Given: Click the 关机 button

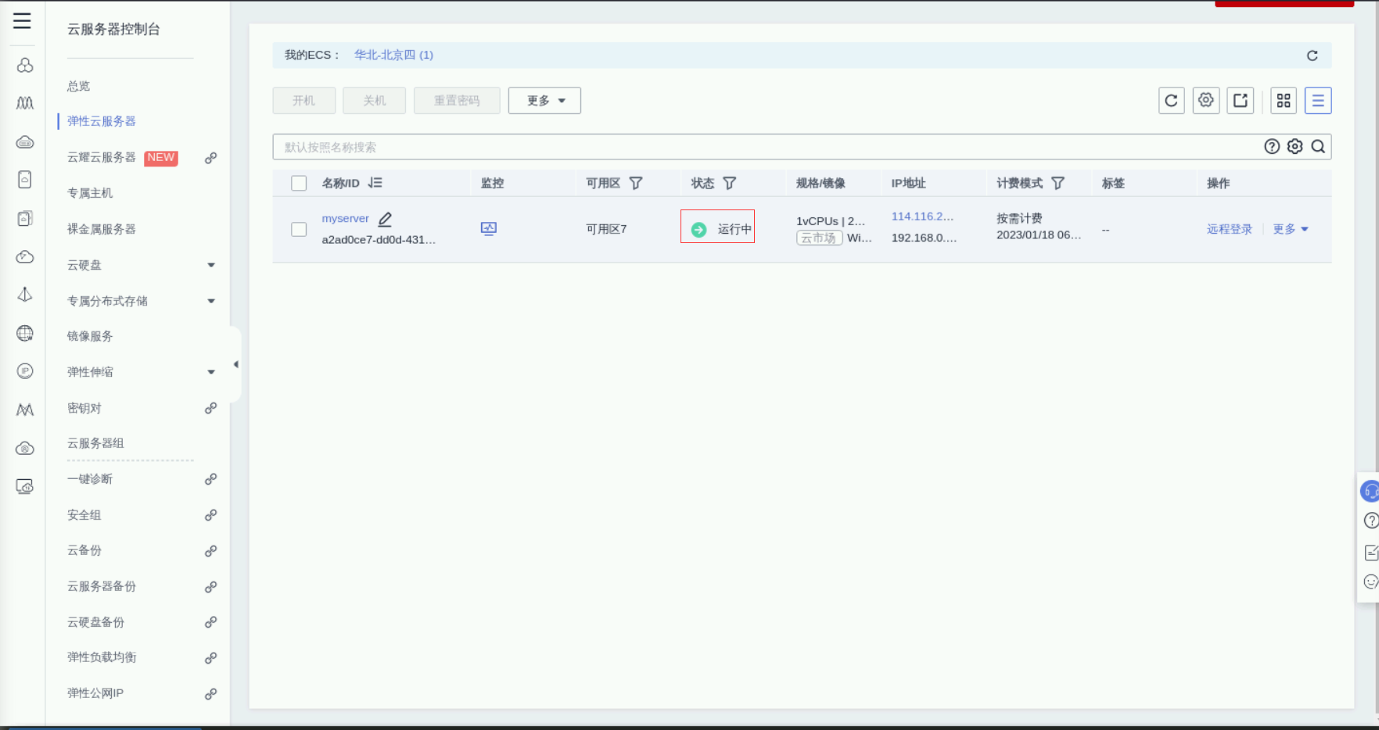Looking at the screenshot, I should coord(375,101).
